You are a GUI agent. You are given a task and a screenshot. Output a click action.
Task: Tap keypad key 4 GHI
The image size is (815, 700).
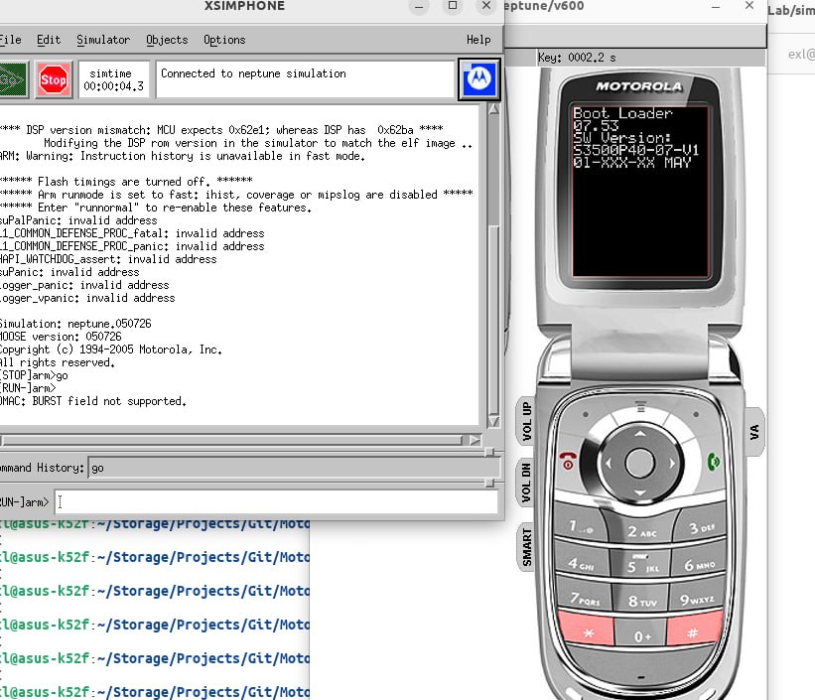581,563
